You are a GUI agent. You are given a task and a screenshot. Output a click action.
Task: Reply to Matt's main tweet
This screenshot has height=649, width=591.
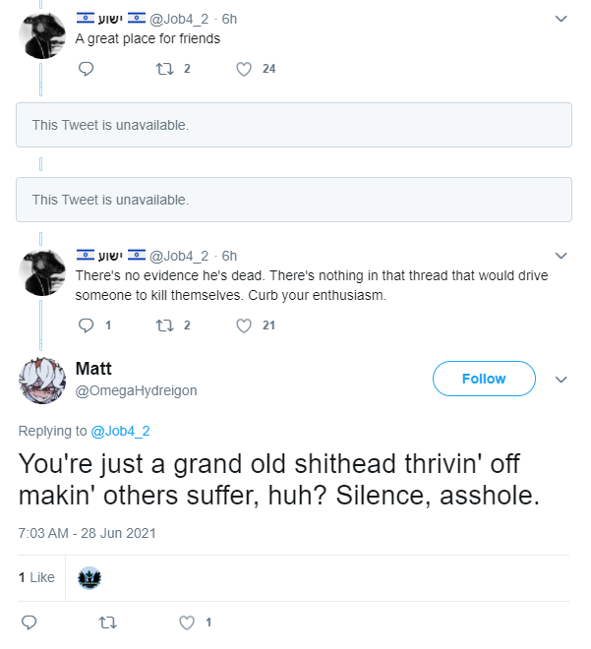click(29, 622)
